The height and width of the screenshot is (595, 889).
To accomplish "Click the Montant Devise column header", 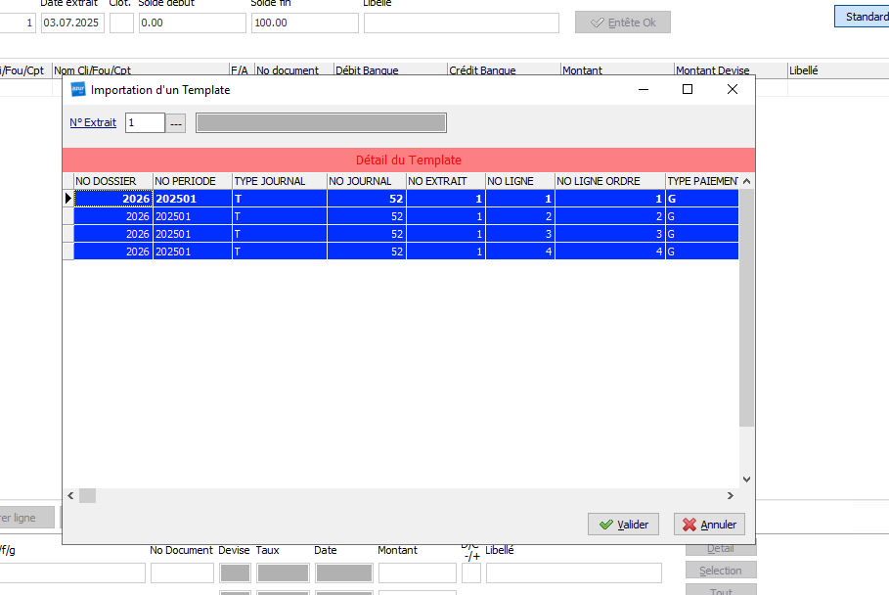I will point(731,70).
